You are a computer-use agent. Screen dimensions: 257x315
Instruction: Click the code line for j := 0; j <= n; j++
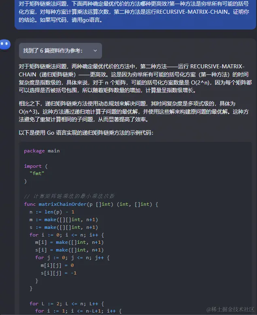click(x=72, y=258)
